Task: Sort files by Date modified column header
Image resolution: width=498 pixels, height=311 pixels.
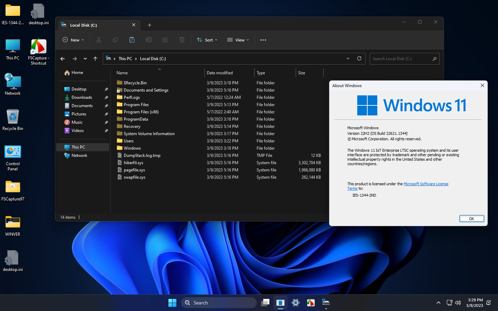Action: [220, 73]
